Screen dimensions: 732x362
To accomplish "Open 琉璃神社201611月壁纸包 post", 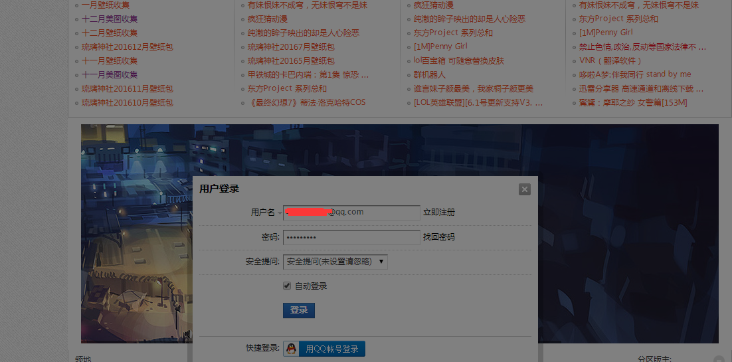I will [x=128, y=89].
